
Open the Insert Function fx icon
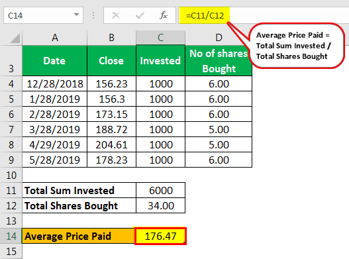164,15
